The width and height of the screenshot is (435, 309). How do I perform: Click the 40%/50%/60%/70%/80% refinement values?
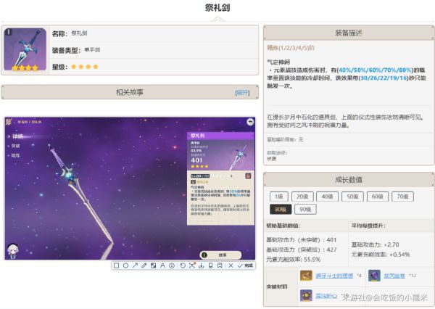point(375,70)
